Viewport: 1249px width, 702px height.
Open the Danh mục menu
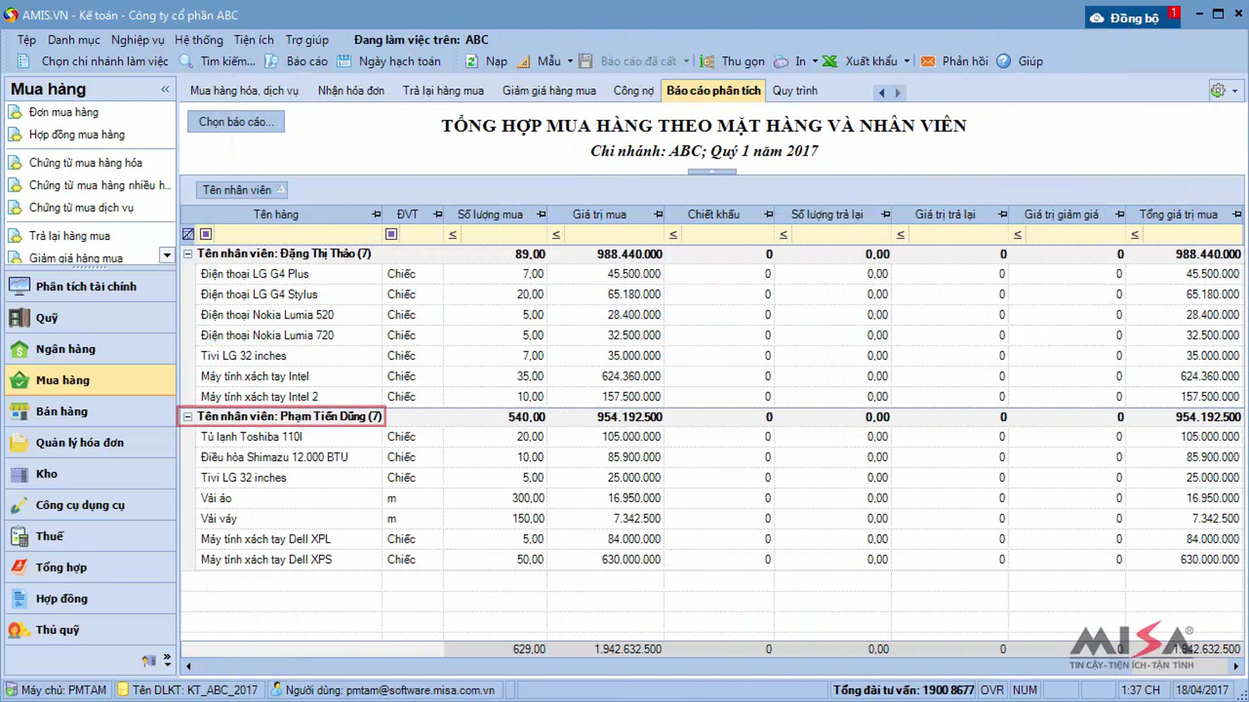click(x=74, y=40)
